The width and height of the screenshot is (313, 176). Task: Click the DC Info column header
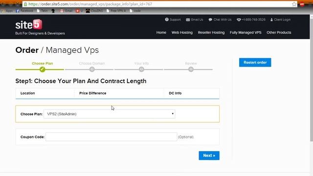coord(175,93)
